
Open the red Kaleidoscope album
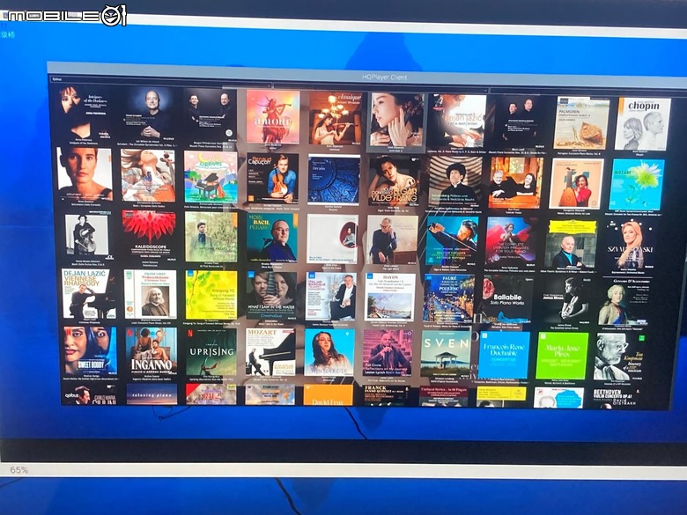click(x=149, y=234)
